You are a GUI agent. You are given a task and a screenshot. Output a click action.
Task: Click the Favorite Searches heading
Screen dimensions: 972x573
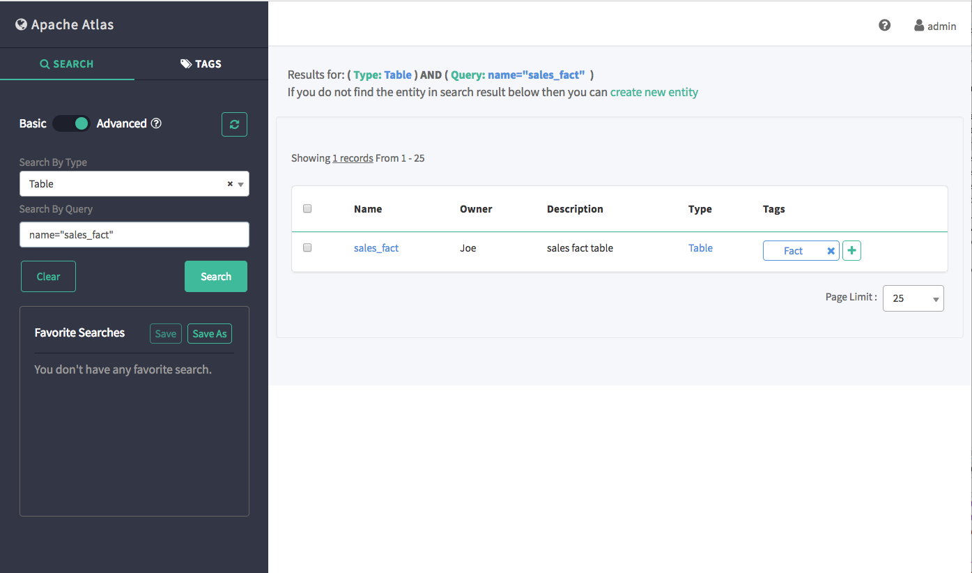pos(79,333)
